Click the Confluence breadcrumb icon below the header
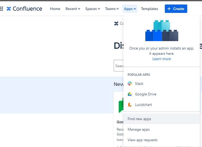The image size is (202, 147). 116,23
